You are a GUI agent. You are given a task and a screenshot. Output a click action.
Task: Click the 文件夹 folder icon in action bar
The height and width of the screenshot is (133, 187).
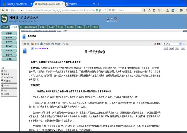pos(32,44)
